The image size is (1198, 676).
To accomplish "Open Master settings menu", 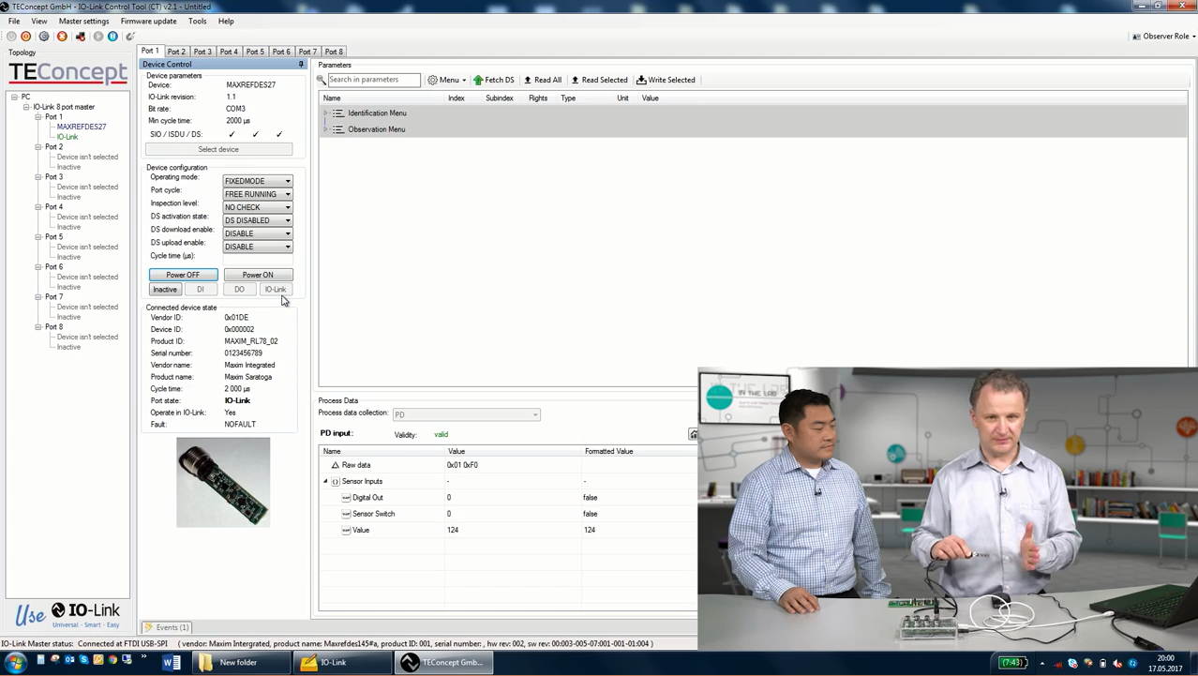I will point(83,21).
